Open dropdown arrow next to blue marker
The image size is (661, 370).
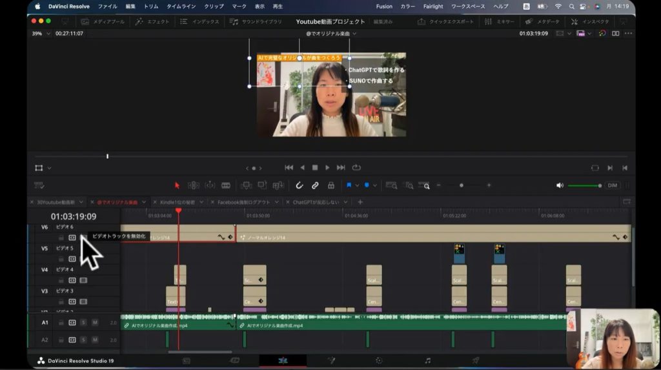(x=374, y=185)
